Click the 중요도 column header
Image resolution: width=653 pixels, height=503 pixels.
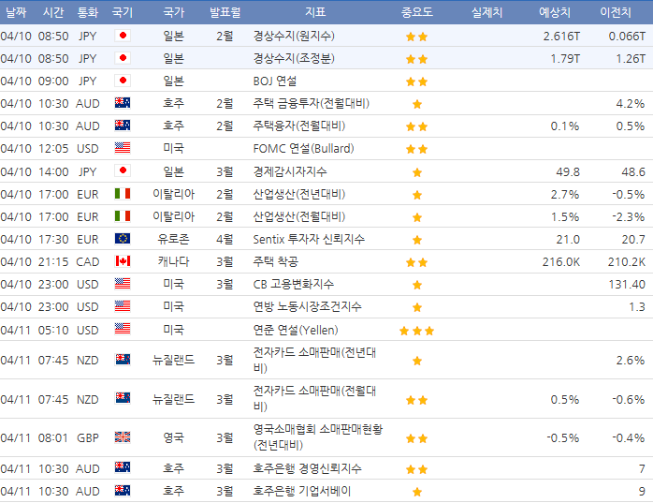tap(417, 12)
